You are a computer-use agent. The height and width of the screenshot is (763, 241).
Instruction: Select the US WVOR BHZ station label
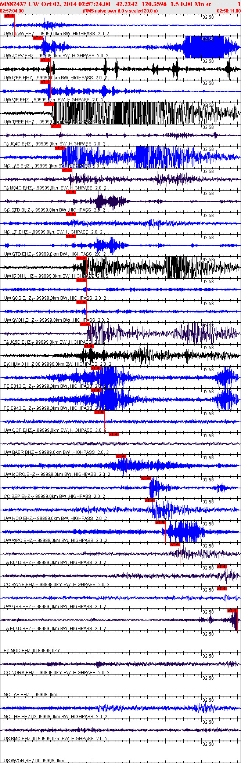coord(34,761)
